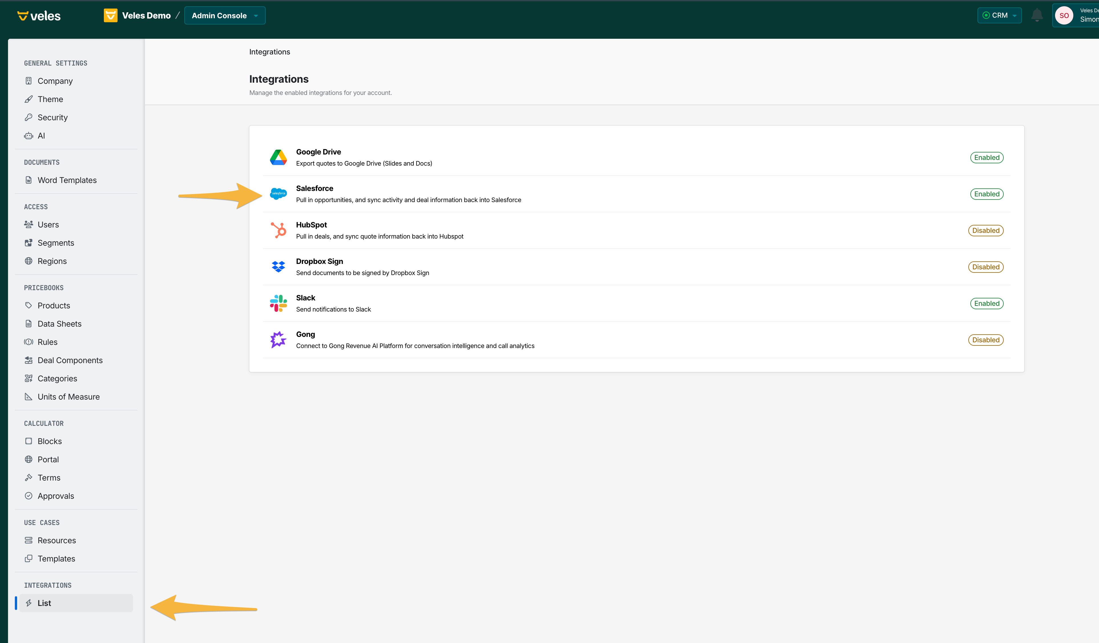Image resolution: width=1099 pixels, height=643 pixels.
Task: Click the HubSpot logo icon
Action: [x=278, y=230]
